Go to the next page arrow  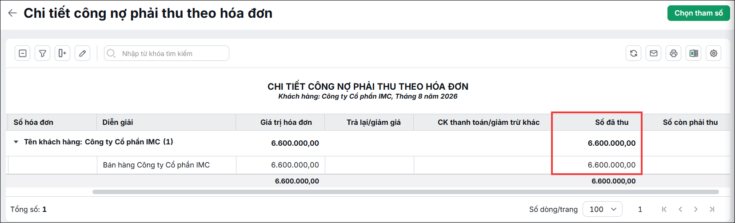pyautogui.click(x=696, y=209)
